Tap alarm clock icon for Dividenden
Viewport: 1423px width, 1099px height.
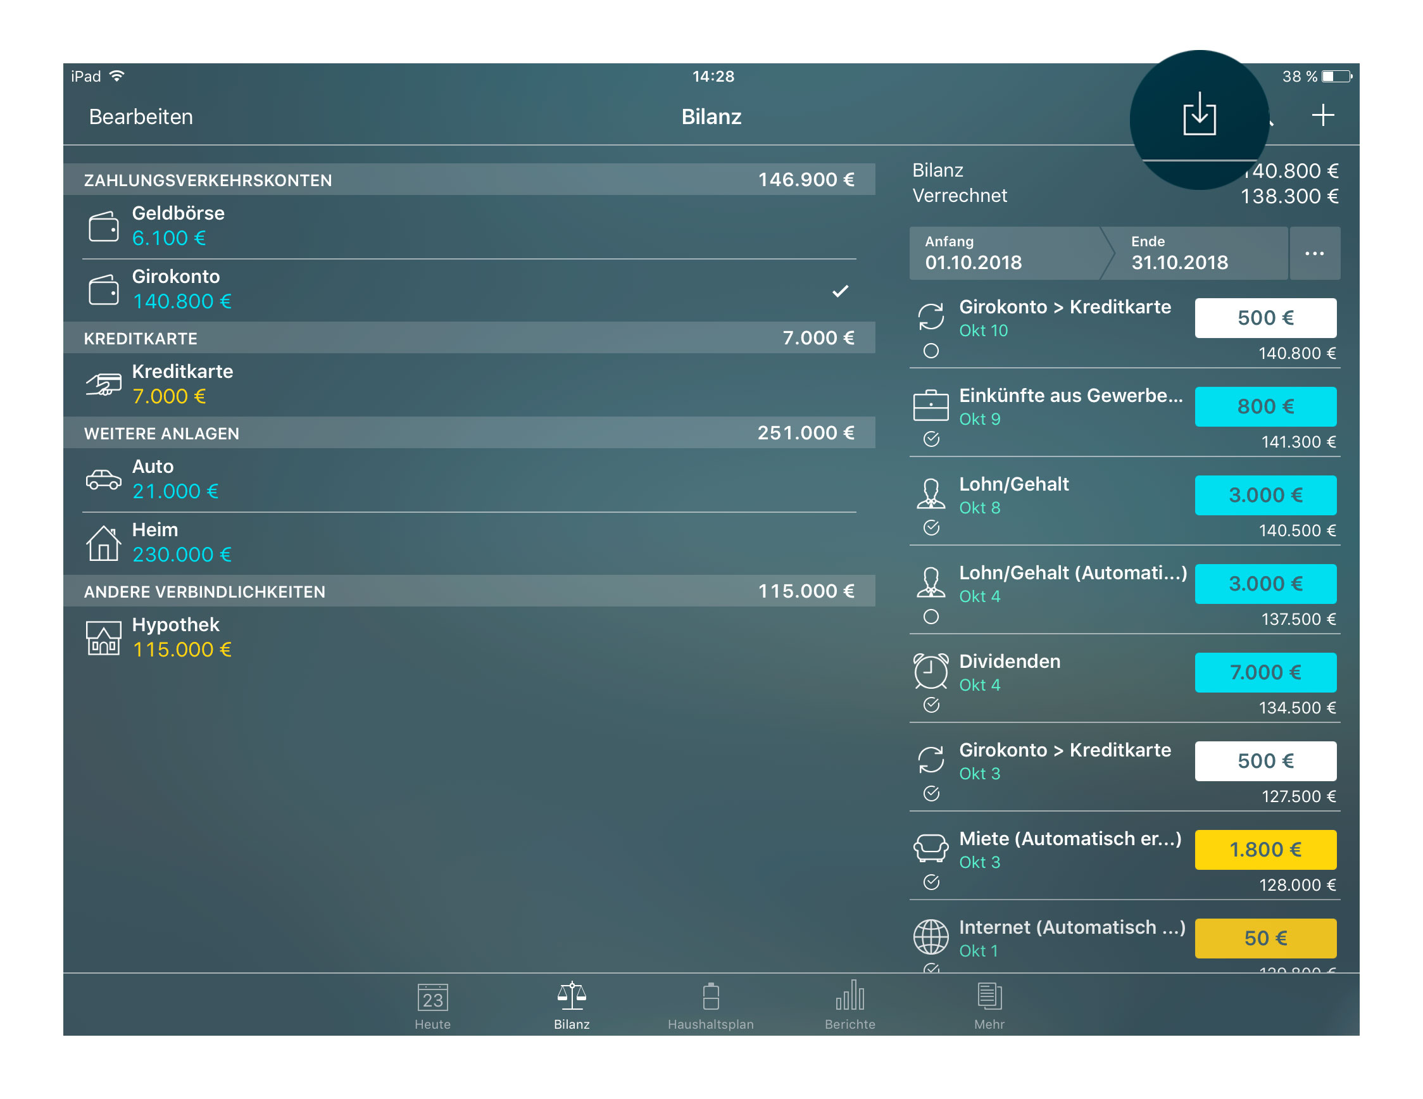coord(931,670)
